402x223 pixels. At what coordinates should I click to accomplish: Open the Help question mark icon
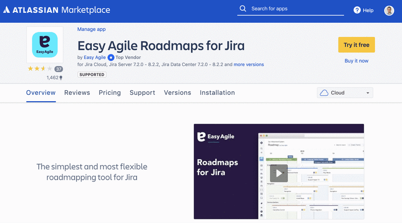coord(357,10)
